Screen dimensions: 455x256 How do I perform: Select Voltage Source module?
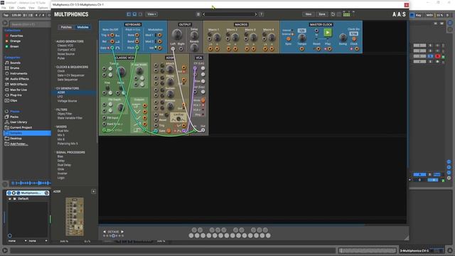[67, 101]
